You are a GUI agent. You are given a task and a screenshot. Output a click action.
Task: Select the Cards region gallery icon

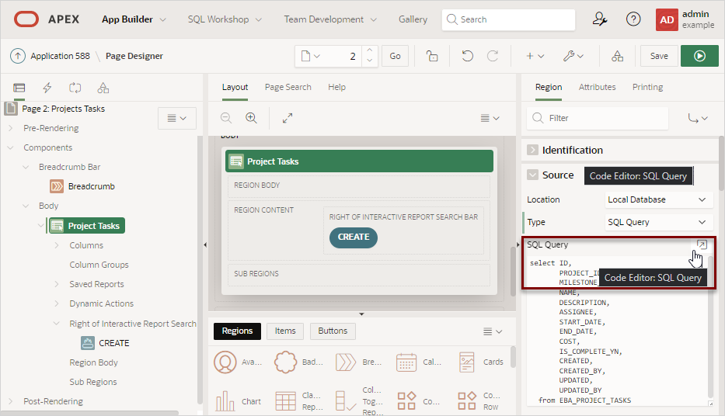pyautogui.click(x=467, y=362)
